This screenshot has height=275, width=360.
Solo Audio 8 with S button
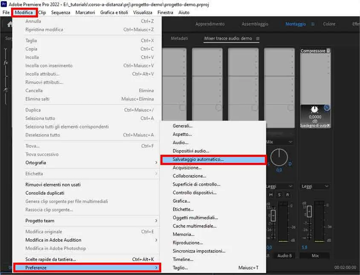(279, 195)
